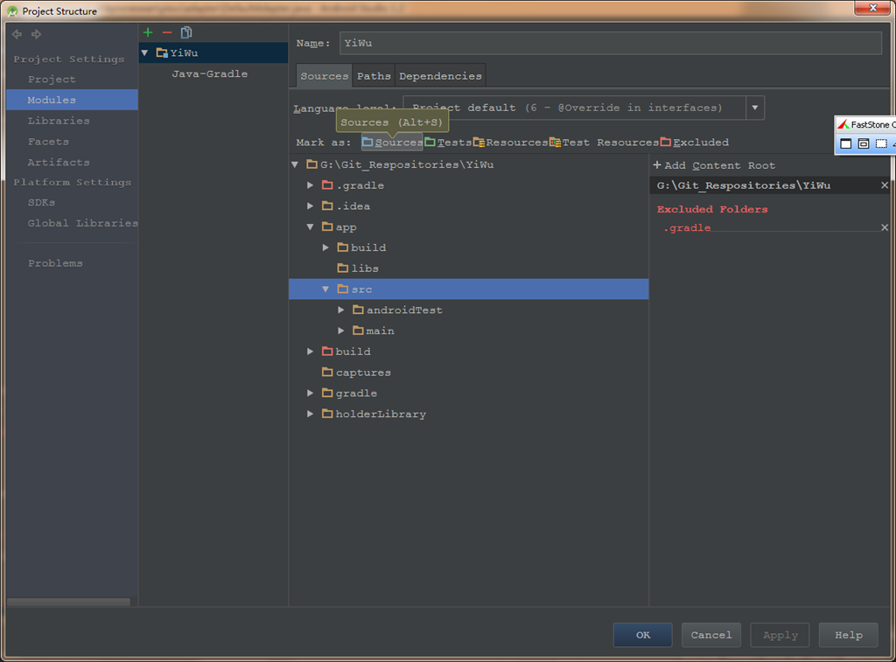Remove the G:\Git_Respositories\YiWu content root
The height and width of the screenshot is (662, 896).
point(884,185)
